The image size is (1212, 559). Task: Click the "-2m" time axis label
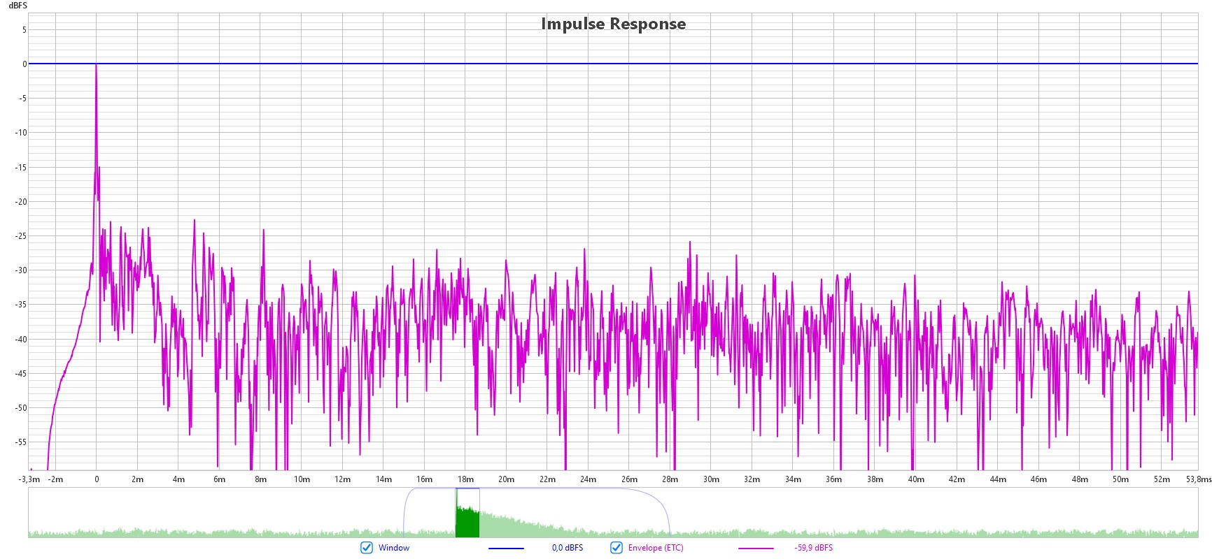coord(55,479)
